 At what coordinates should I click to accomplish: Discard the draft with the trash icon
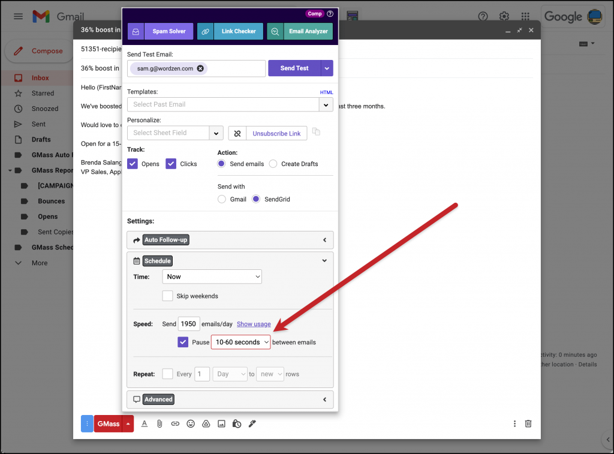pyautogui.click(x=528, y=423)
